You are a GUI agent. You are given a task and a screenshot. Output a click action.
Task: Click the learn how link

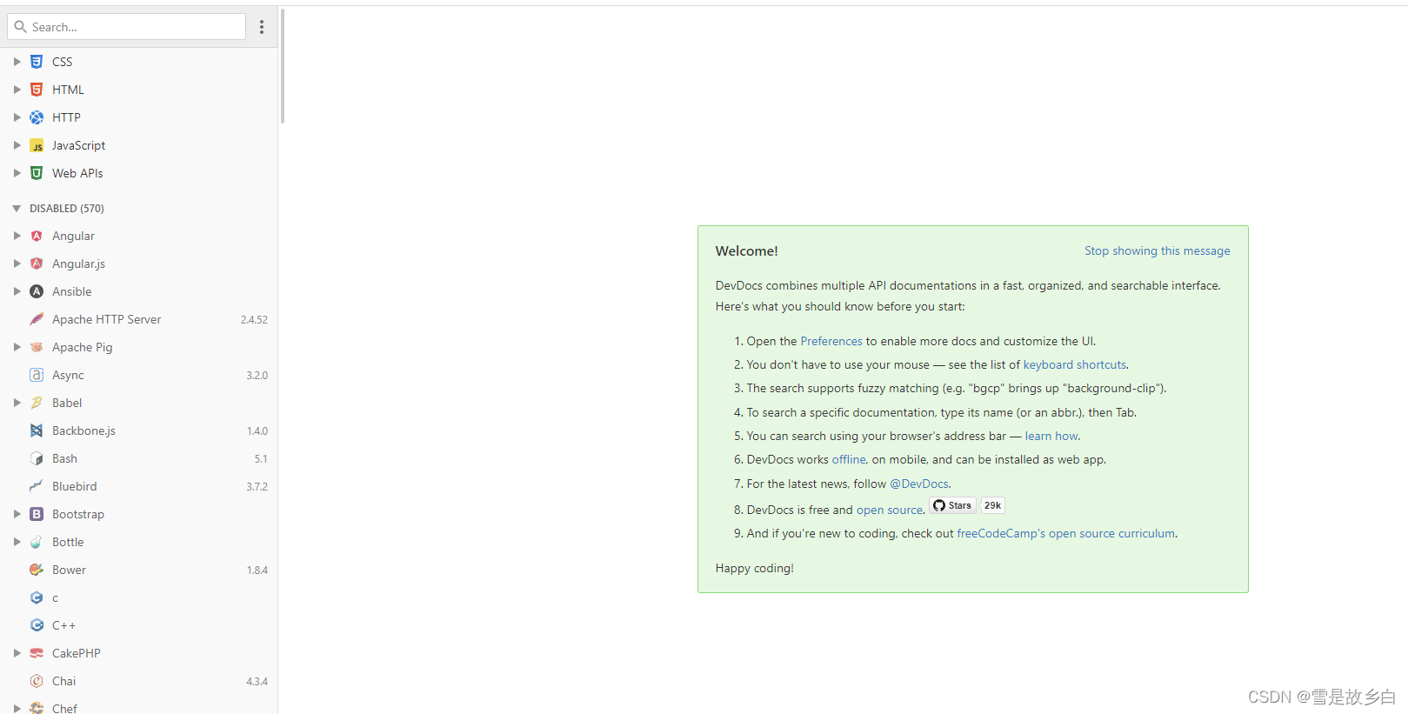click(x=1051, y=436)
